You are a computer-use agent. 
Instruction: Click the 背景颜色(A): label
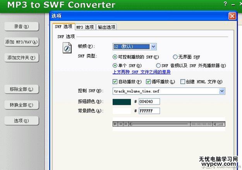click(91, 111)
